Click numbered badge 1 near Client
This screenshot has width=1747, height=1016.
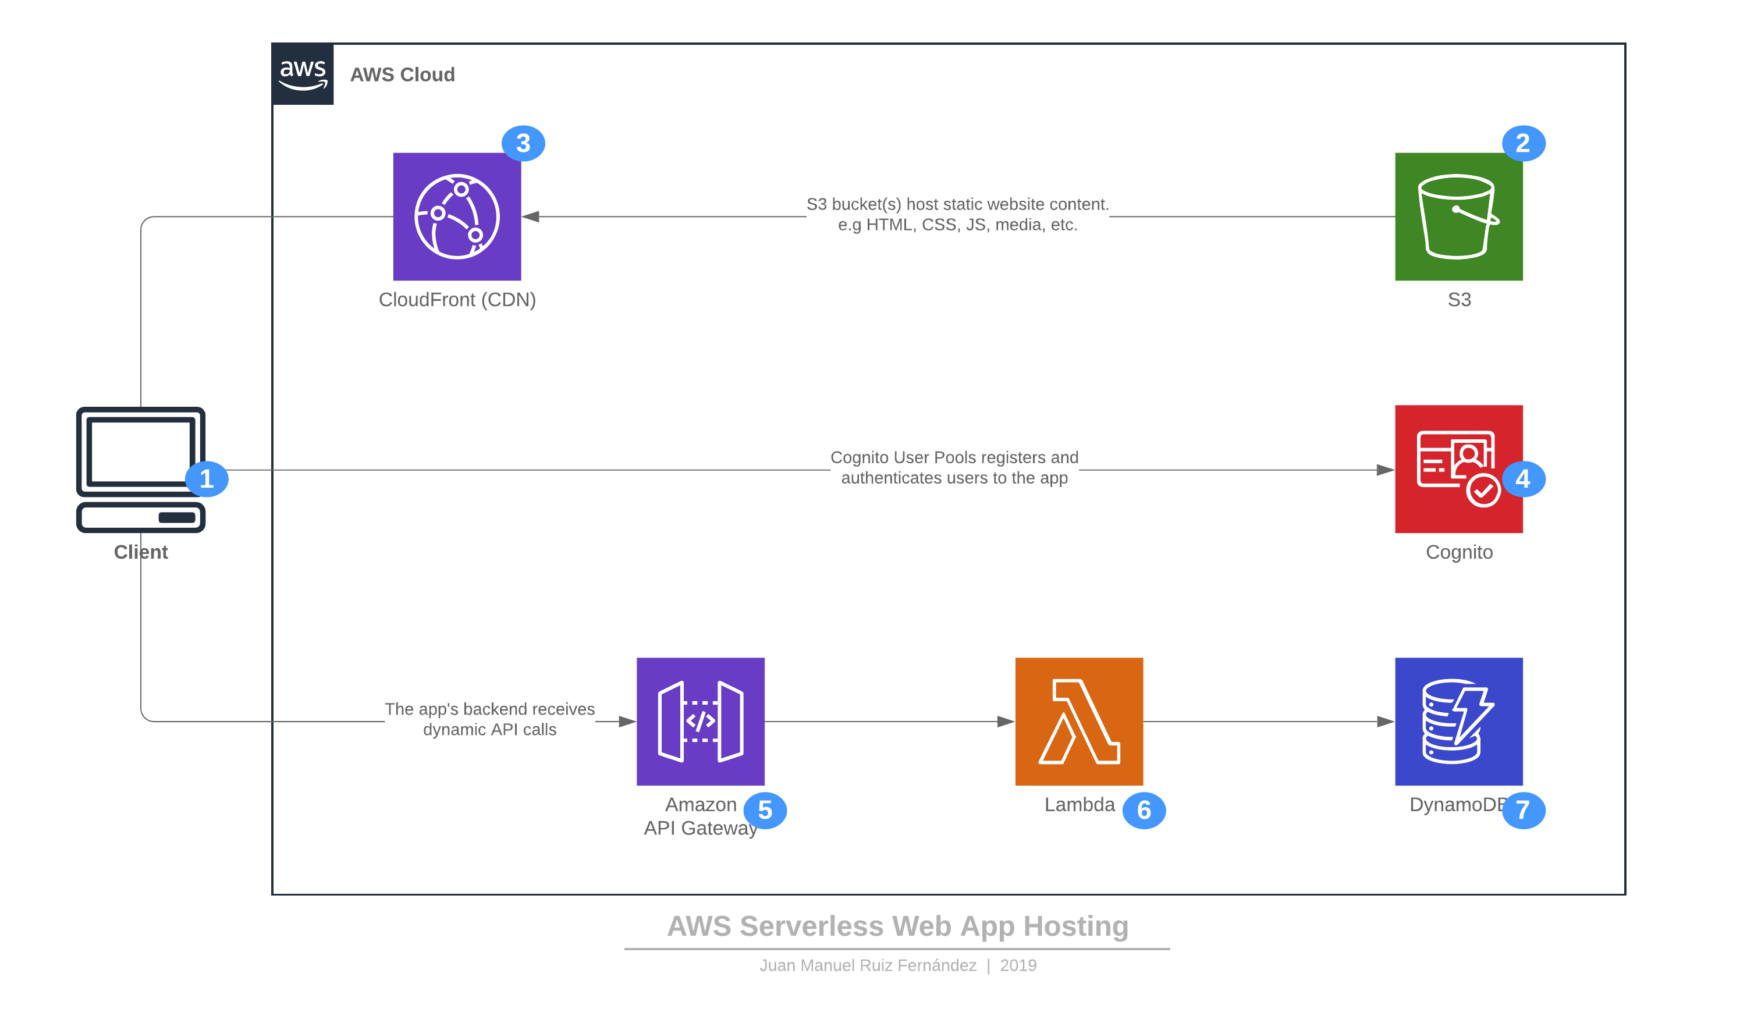[207, 479]
